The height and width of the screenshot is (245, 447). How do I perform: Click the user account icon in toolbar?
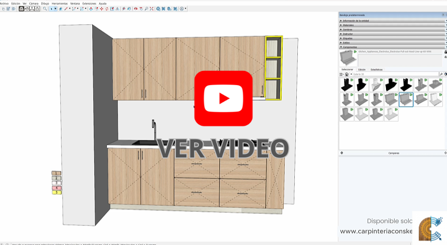coord(181,9)
